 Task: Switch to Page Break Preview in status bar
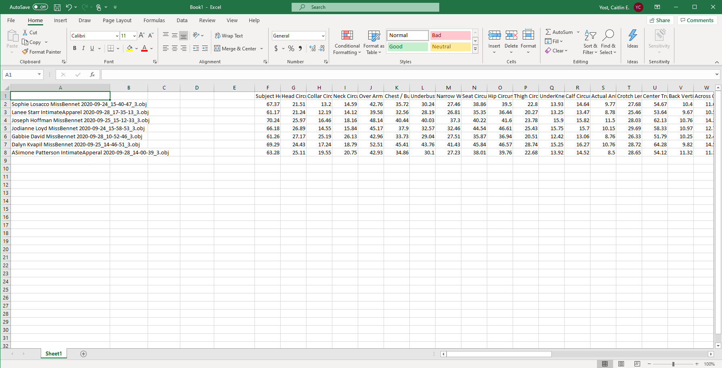(x=637, y=364)
